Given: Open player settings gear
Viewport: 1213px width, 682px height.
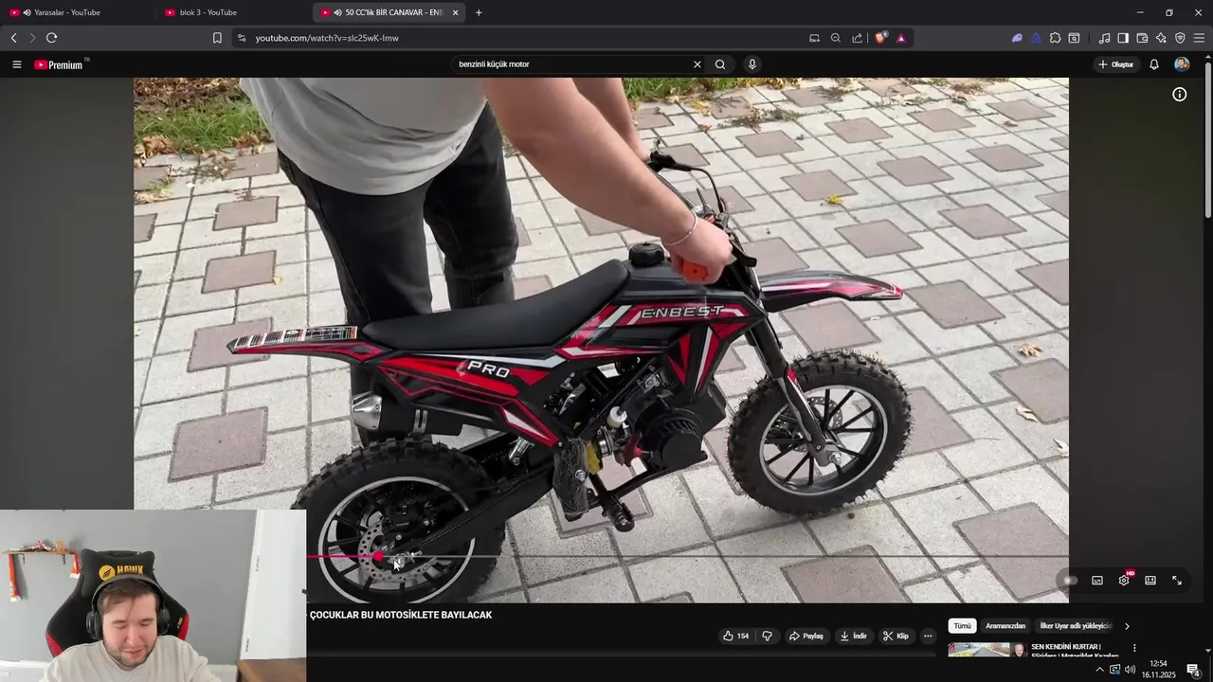Looking at the screenshot, I should coord(1124,581).
